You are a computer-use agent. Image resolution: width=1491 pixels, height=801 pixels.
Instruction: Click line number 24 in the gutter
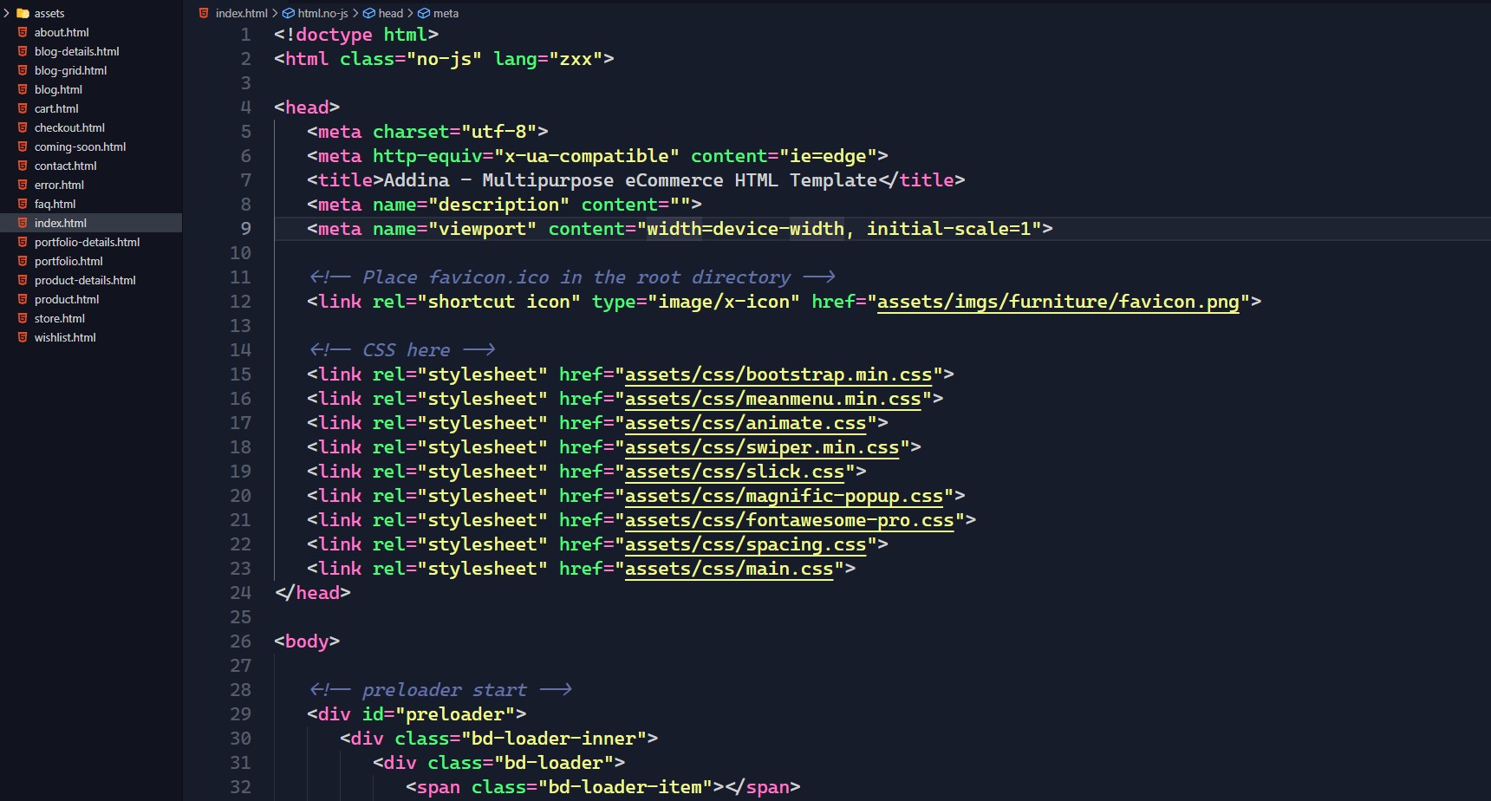click(x=240, y=593)
